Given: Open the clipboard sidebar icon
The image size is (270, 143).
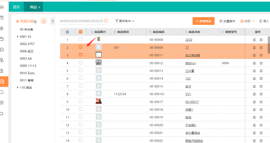Looking at the screenshot, I should pos(2,71).
